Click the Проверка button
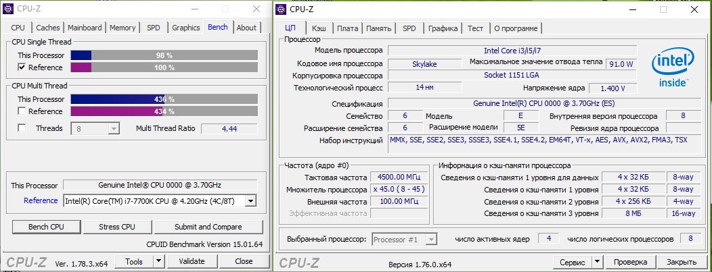The width and height of the screenshot is (712, 272). point(630,262)
